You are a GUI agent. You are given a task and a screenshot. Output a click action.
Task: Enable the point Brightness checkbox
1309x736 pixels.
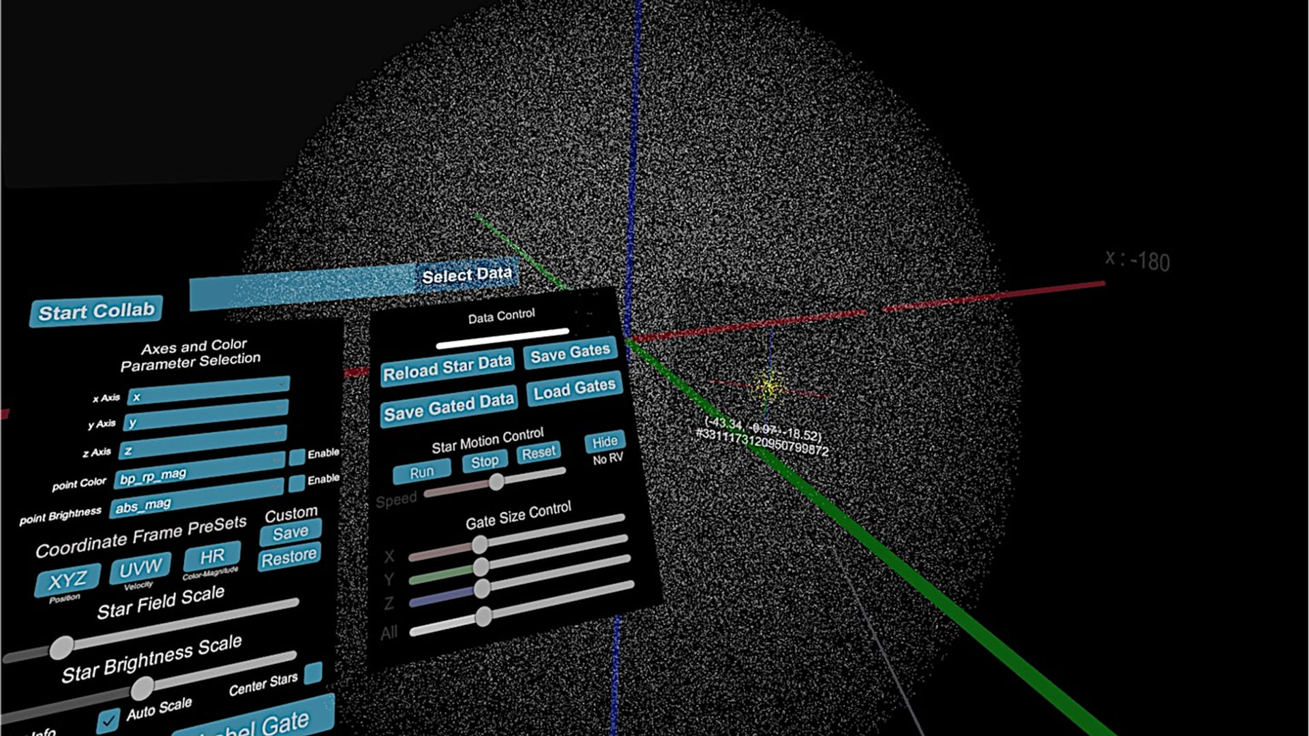[x=297, y=483]
